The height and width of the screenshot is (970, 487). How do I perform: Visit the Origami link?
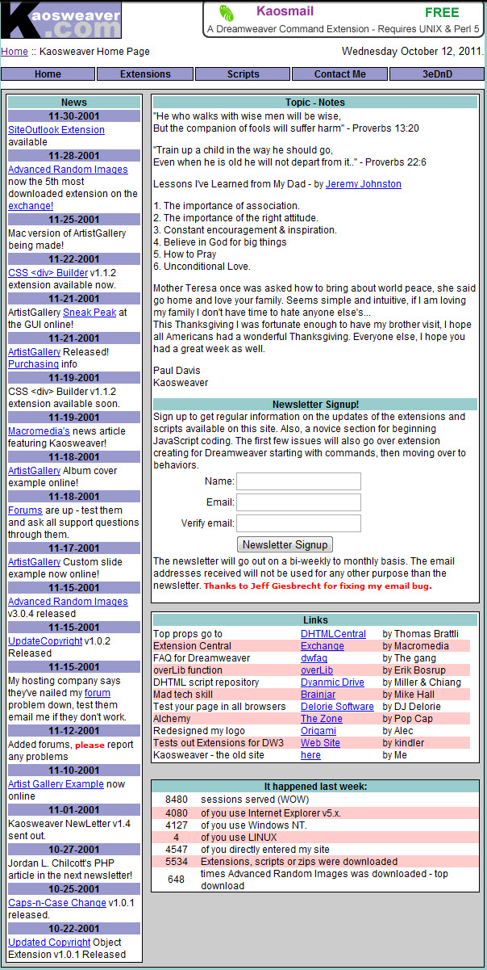pos(318,731)
